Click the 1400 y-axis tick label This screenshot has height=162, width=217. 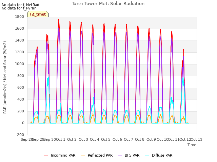(x=20, y=40)
